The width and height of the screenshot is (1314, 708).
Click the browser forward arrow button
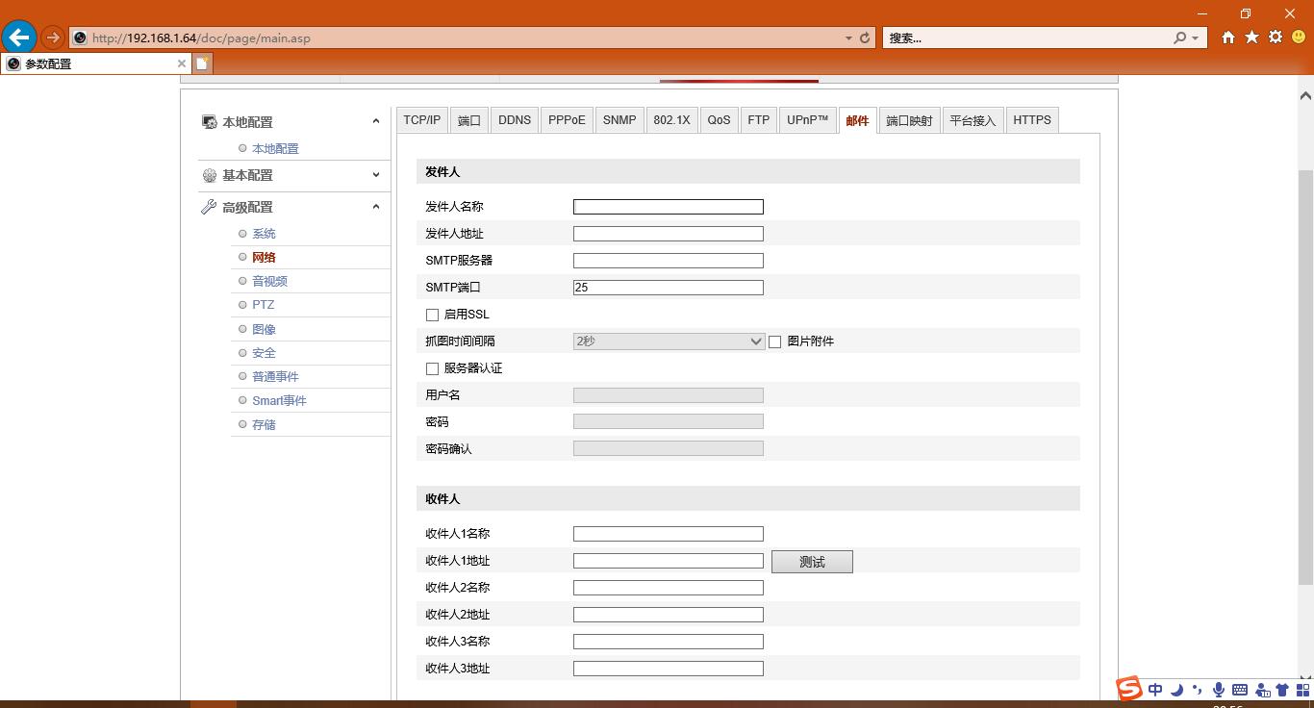53,38
